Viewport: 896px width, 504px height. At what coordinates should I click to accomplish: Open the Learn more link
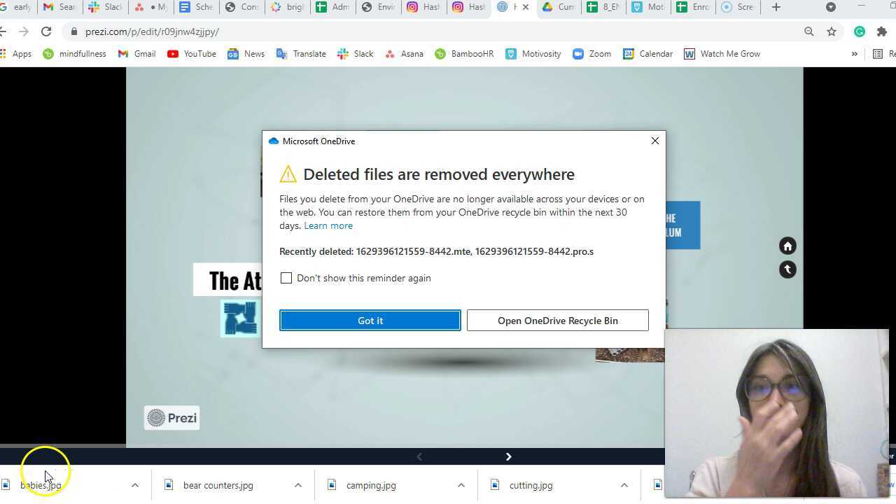[328, 225]
